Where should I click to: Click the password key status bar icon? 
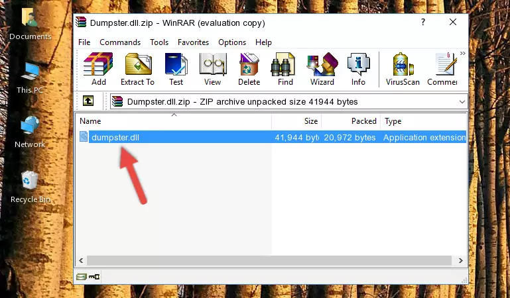click(94, 277)
